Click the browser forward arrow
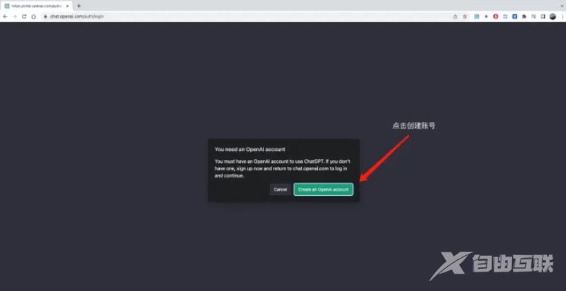Viewport: 566px width, 291px height. [15, 17]
